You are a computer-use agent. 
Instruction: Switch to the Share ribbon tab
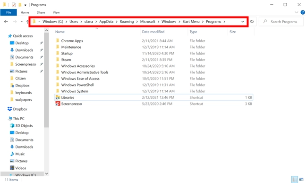tap(41, 12)
